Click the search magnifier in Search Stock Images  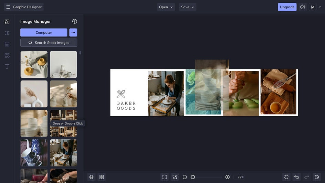30,43
